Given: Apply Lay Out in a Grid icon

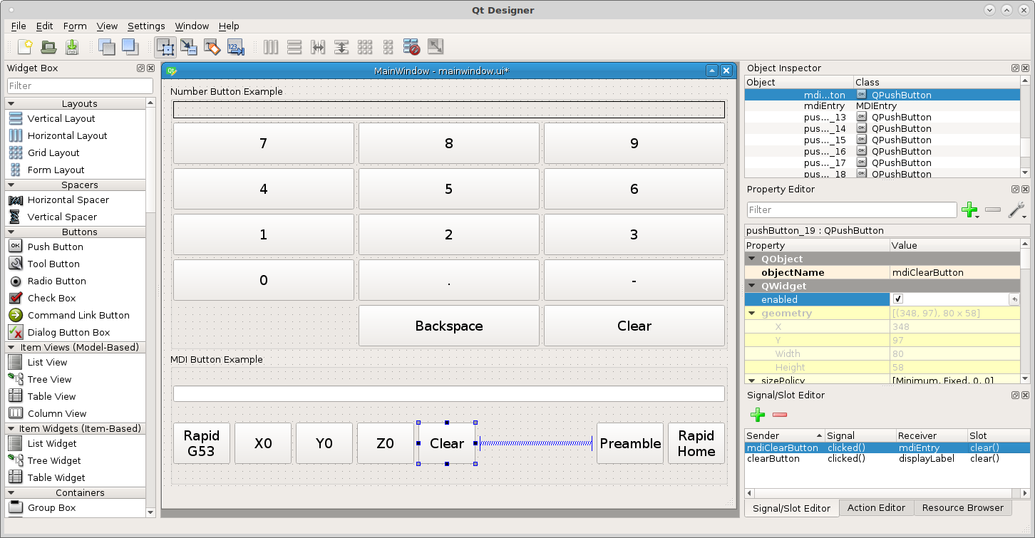Looking at the screenshot, I should (365, 47).
